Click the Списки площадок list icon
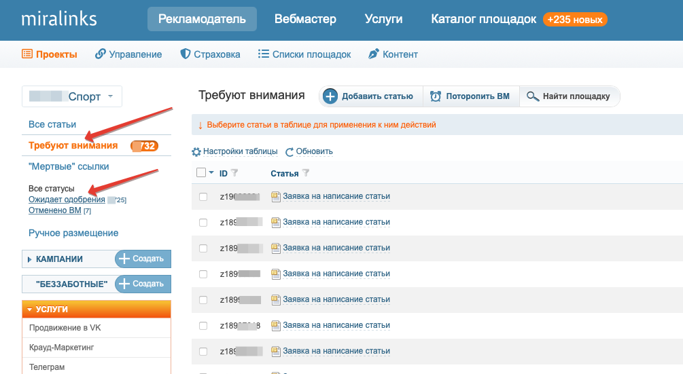 pos(263,54)
